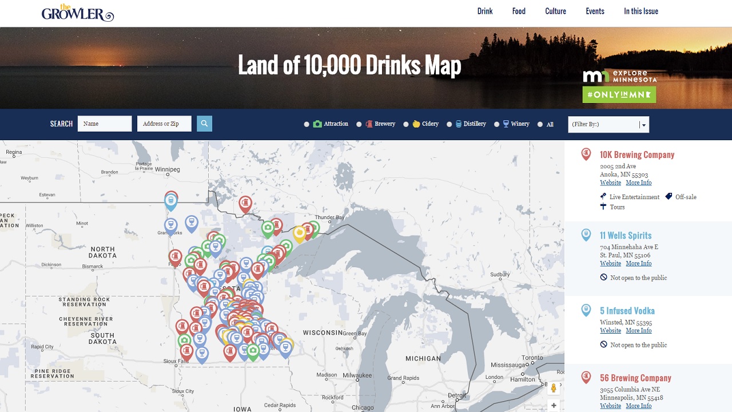This screenshot has height=412, width=732.
Task: Click the camera Attraction icon
Action: pos(316,124)
